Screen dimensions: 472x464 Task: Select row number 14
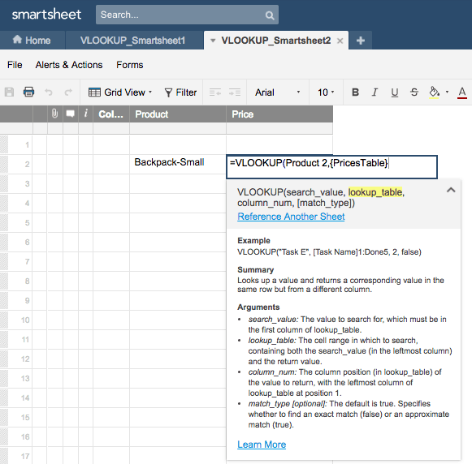click(x=25, y=397)
